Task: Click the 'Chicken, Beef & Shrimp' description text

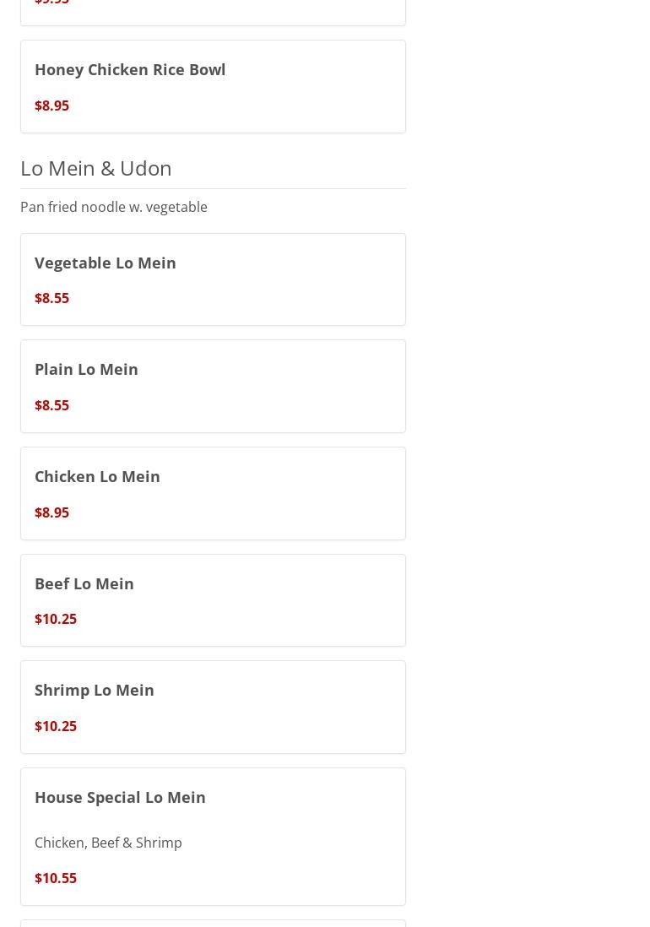Action: point(108,843)
